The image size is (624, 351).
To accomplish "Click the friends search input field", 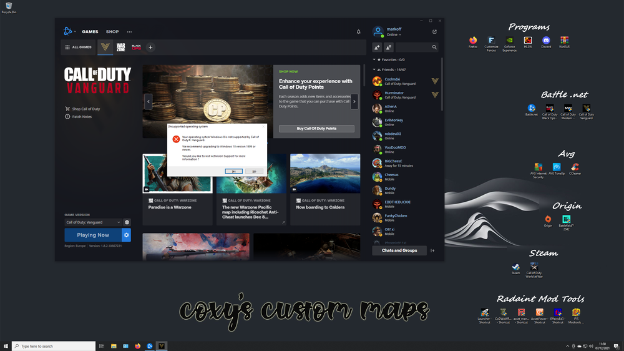I will tap(413, 47).
